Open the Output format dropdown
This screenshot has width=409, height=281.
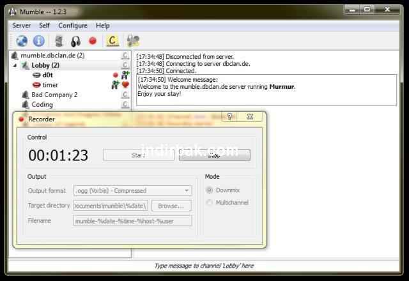click(133, 190)
